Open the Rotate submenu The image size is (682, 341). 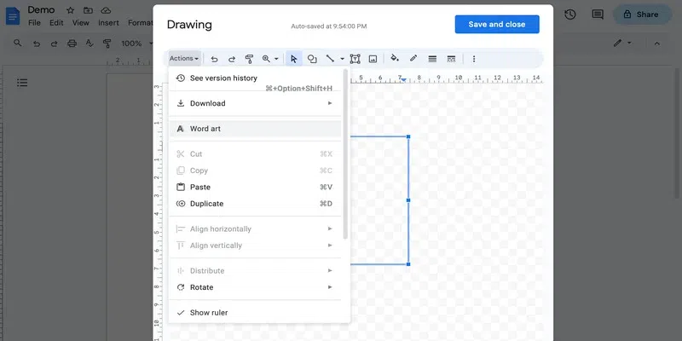[255, 287]
